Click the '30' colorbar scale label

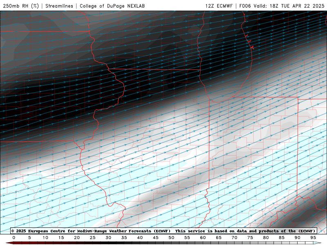pos(108,238)
